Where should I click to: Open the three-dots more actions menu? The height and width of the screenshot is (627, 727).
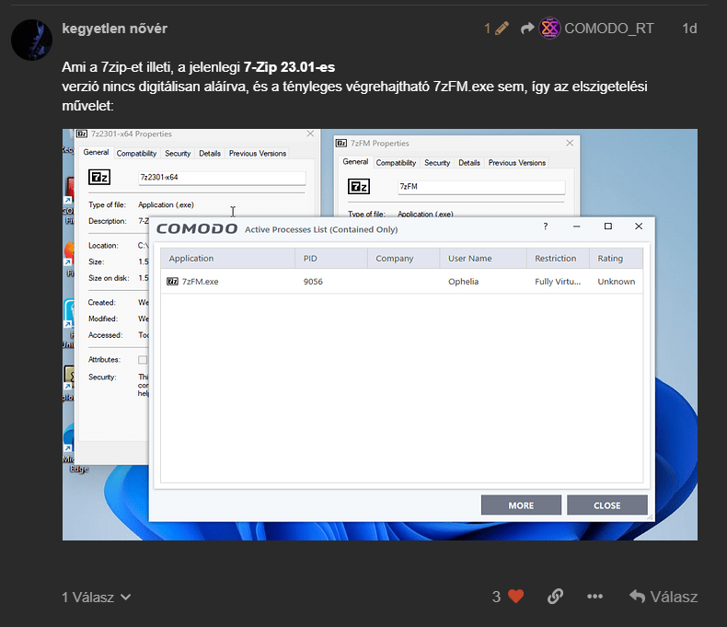coord(594,597)
